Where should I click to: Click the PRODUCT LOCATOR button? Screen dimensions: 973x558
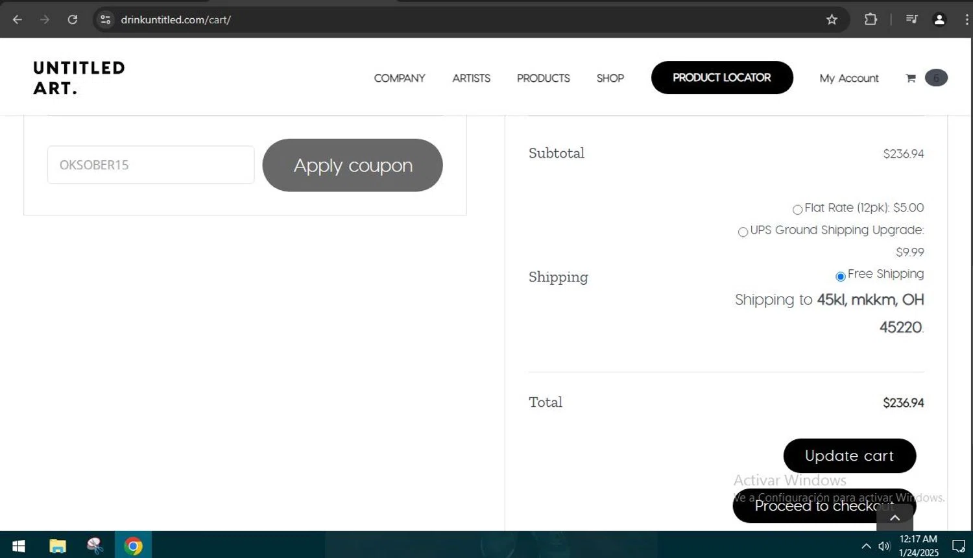(722, 77)
